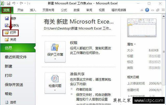Viewport: 166px width, 105px height.
Task: Click the workbook preview thumbnail
Action: [x=142, y=28]
